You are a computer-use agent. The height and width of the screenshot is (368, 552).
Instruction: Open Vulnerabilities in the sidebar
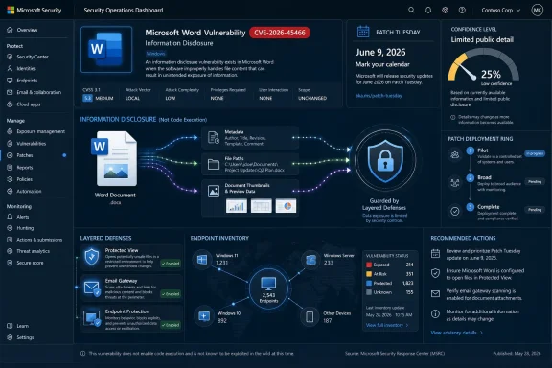(x=27, y=144)
